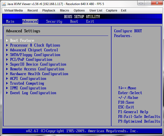Switch to the BIOS Boot tab
This screenshot has height=136, width=164.
tap(74, 22)
